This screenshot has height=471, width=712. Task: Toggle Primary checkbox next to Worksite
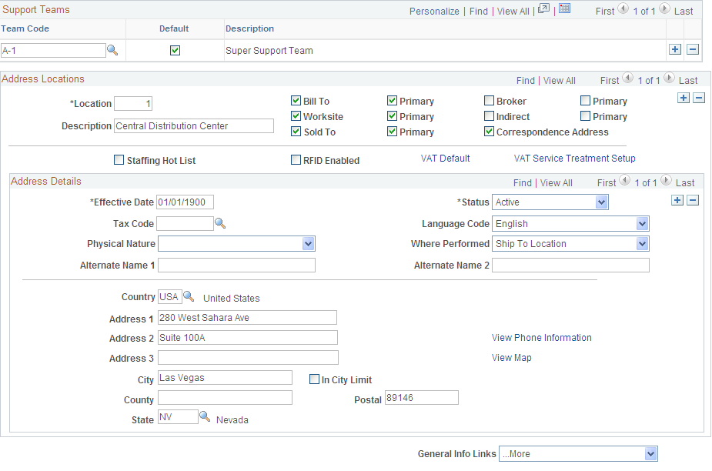393,115
